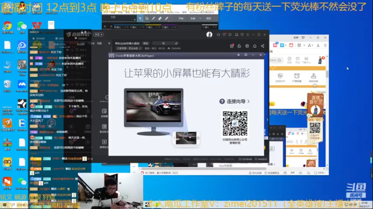Select the Scene tab in streaming app

[x=99, y=43]
